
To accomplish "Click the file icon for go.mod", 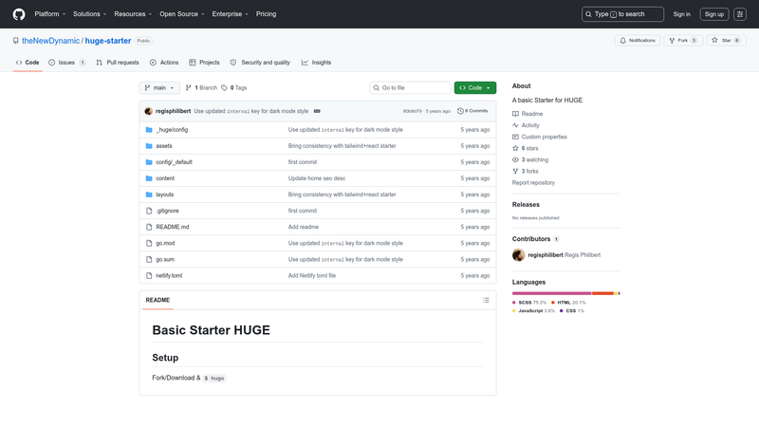I will tap(149, 243).
